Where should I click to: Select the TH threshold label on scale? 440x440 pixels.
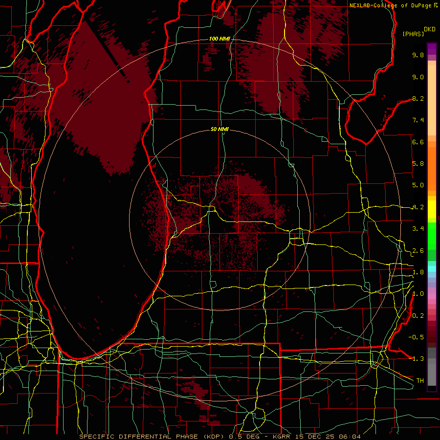(x=420, y=381)
